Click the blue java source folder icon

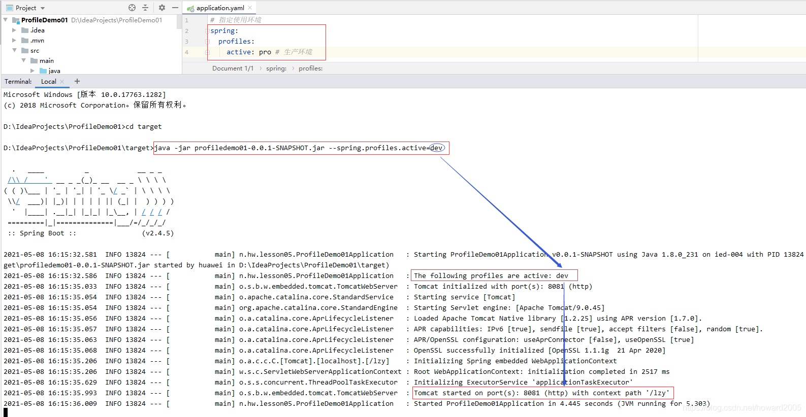43,71
